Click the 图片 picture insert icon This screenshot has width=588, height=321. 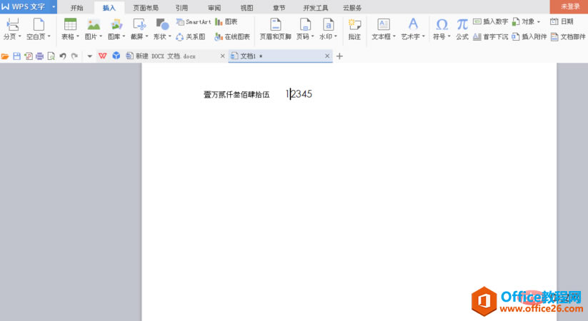[x=94, y=24]
